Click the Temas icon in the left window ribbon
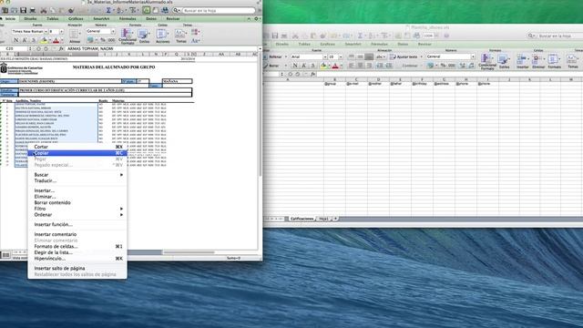 [181, 36]
